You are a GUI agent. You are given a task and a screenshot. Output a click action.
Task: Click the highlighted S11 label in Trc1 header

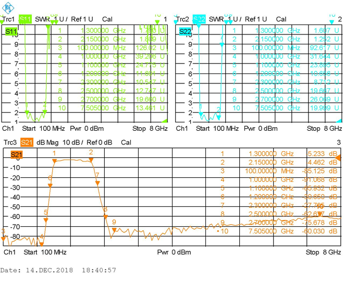(25, 19)
